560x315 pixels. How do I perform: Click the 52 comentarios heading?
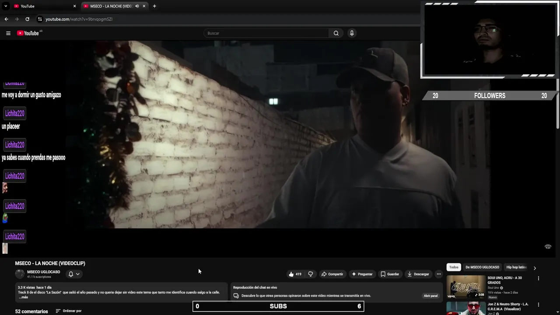tap(31, 311)
